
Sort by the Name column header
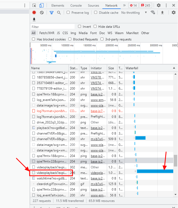tap(49, 68)
